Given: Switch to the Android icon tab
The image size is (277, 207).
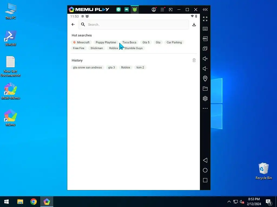Looking at the screenshot, I should (127, 9).
